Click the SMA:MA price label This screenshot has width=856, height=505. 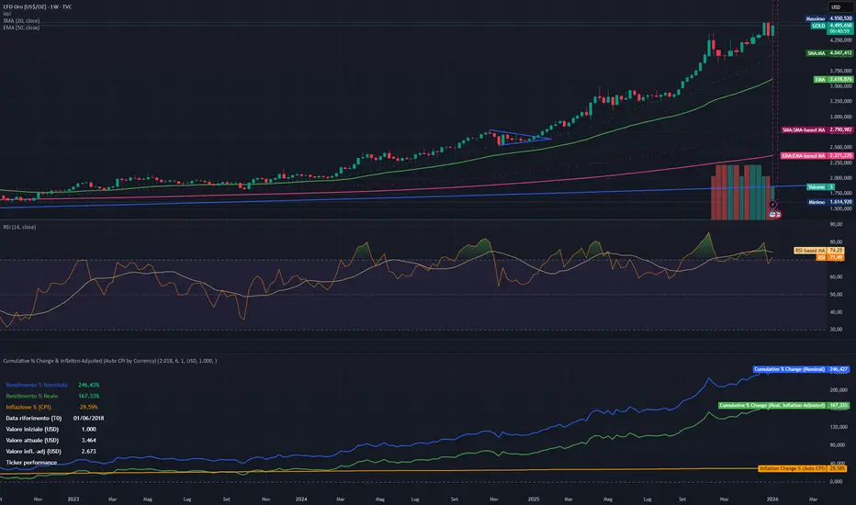coord(829,53)
